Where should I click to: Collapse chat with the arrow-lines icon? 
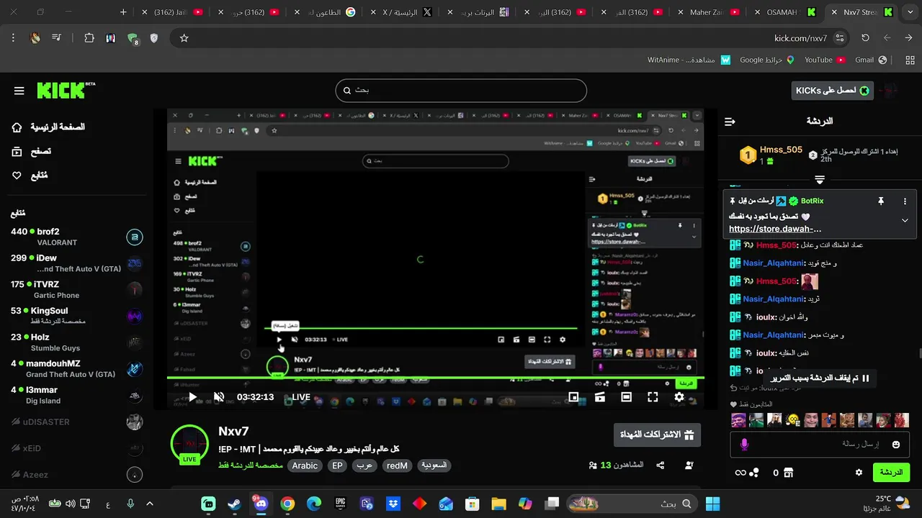pyautogui.click(x=730, y=122)
